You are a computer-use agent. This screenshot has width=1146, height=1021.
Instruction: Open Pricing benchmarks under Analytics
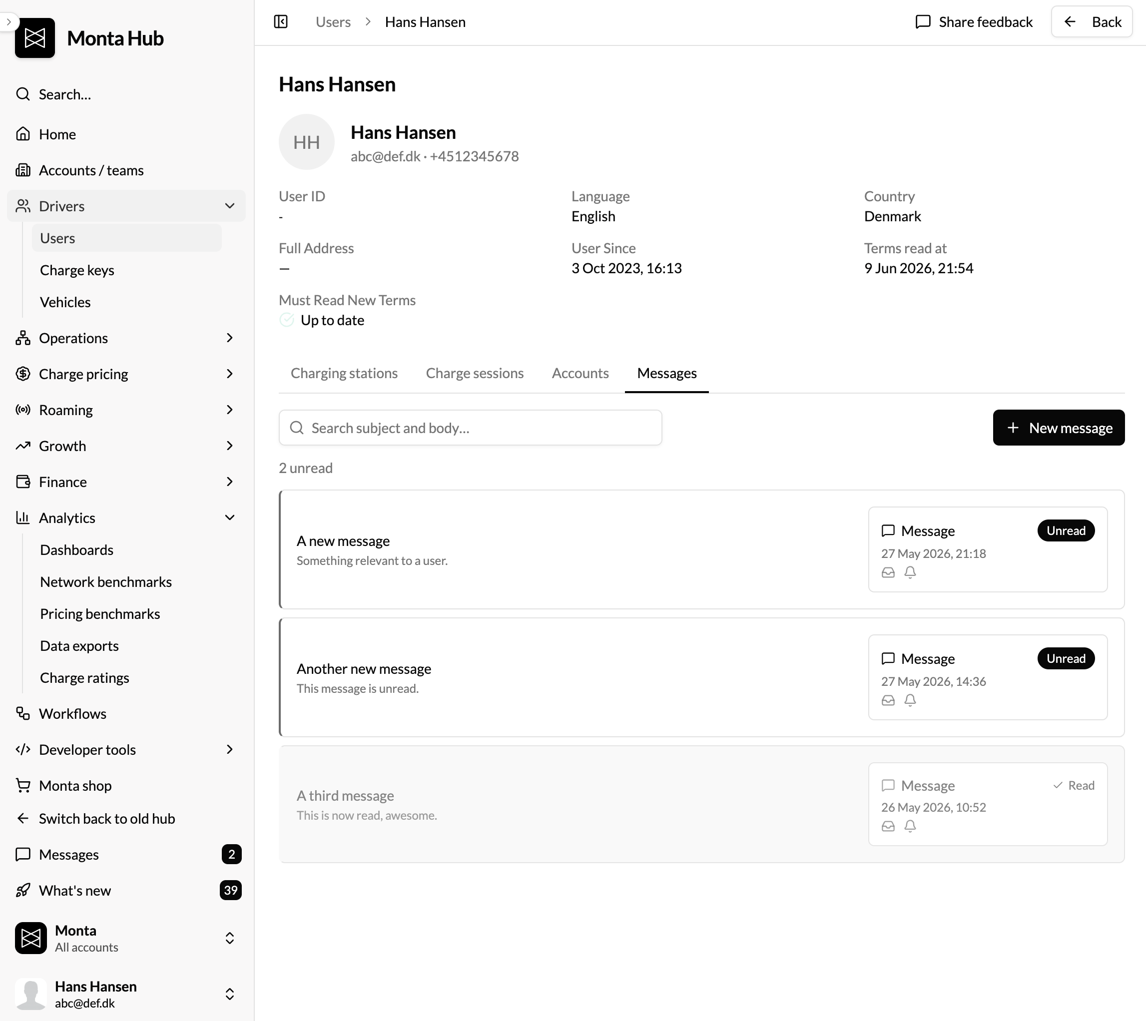click(127, 614)
